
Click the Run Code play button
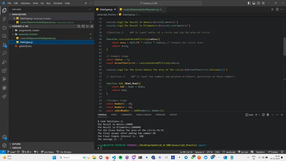click(272, 9)
